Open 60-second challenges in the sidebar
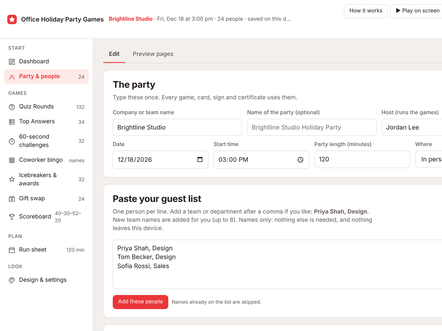The height and width of the screenshot is (331, 442). pyautogui.click(x=46, y=141)
